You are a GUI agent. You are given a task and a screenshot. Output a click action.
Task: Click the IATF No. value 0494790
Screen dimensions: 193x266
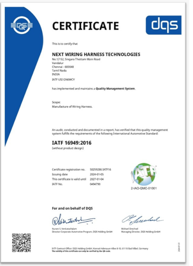click(x=95, y=184)
